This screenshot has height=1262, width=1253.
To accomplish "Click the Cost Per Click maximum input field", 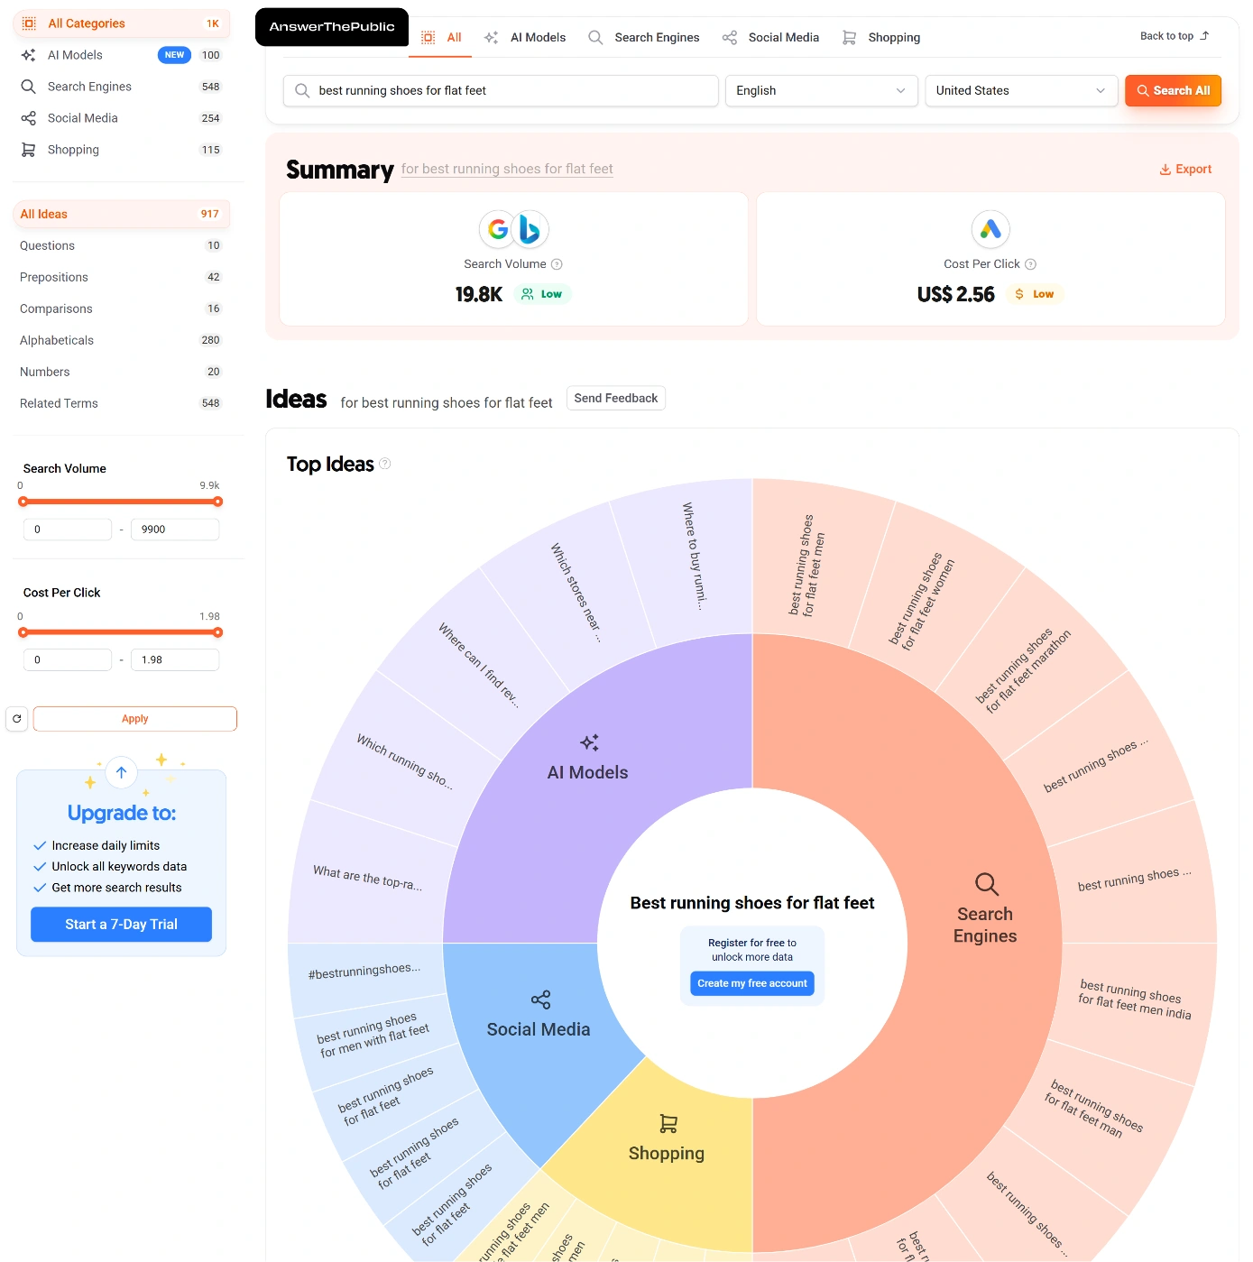I will coord(175,660).
